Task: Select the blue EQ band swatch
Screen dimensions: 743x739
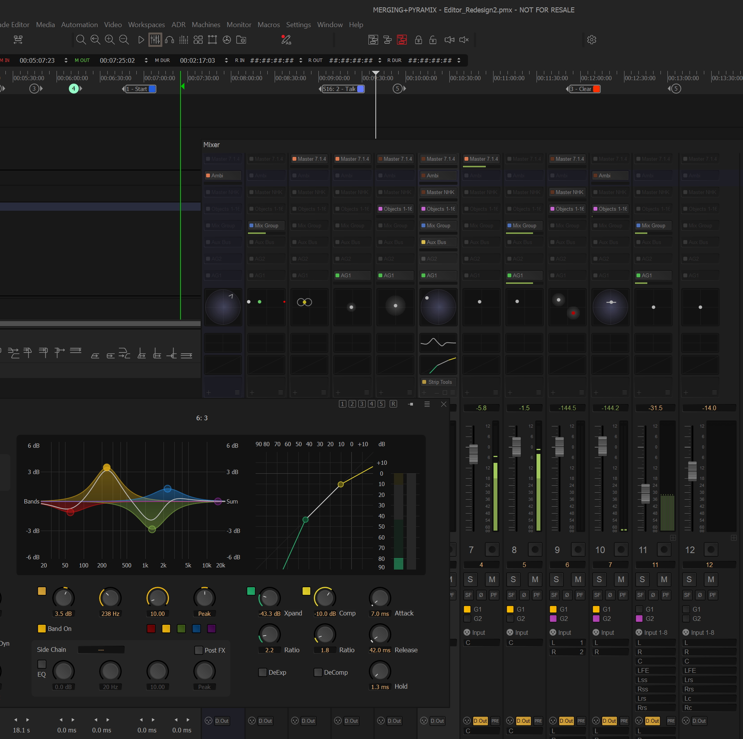Action: (x=196, y=629)
